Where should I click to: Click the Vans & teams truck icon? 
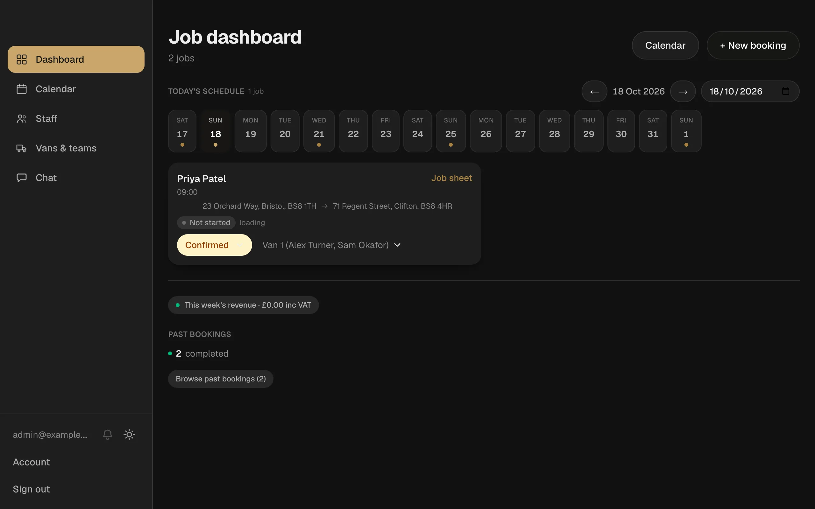(x=22, y=148)
